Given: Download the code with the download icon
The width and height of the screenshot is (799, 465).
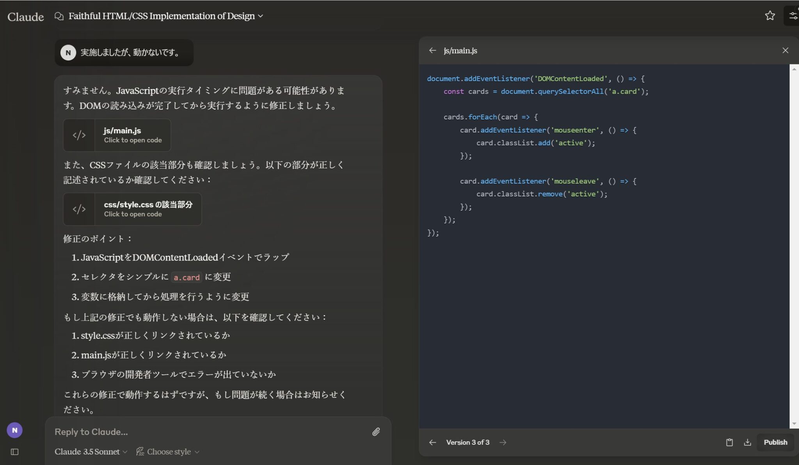Looking at the screenshot, I should pos(748,442).
